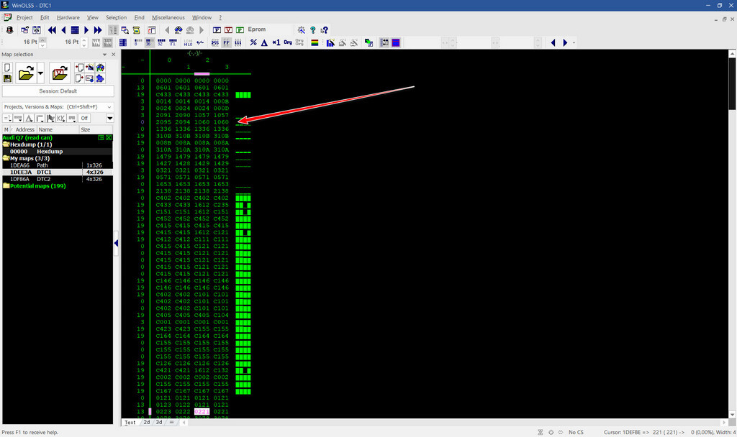Switch to the Text view tab
737x437 pixels.
click(x=130, y=423)
